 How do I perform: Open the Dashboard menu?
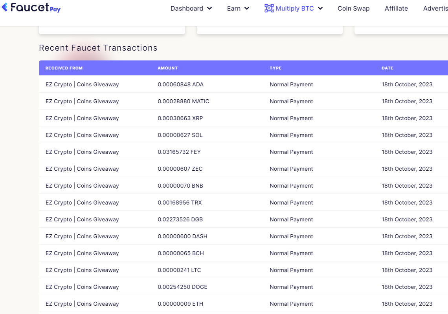(x=191, y=9)
